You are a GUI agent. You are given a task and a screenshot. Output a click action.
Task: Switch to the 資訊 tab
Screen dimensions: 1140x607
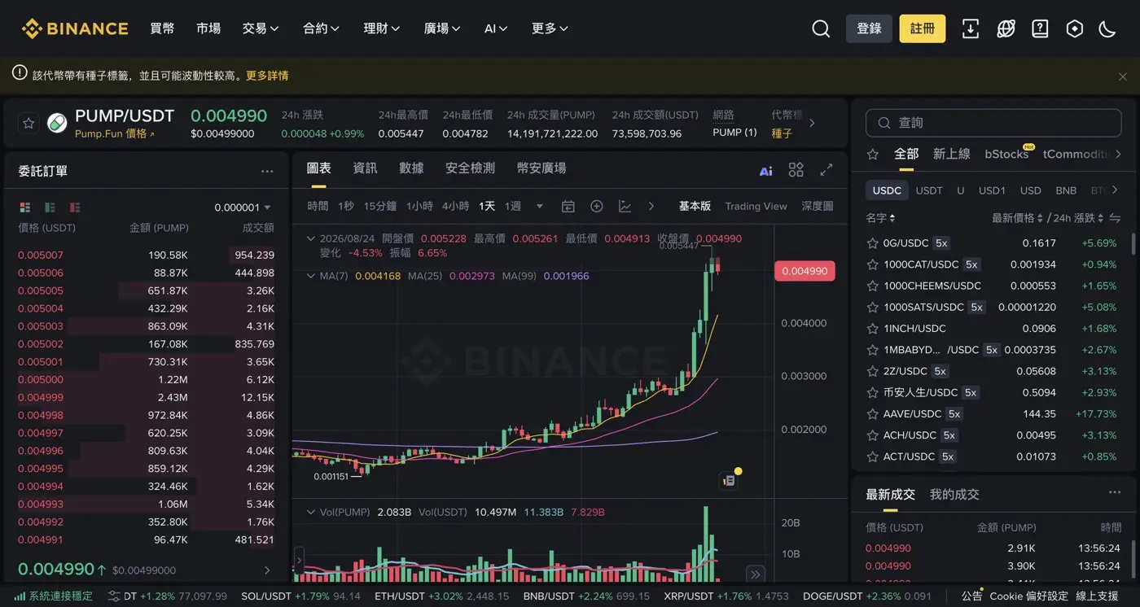[x=365, y=168]
